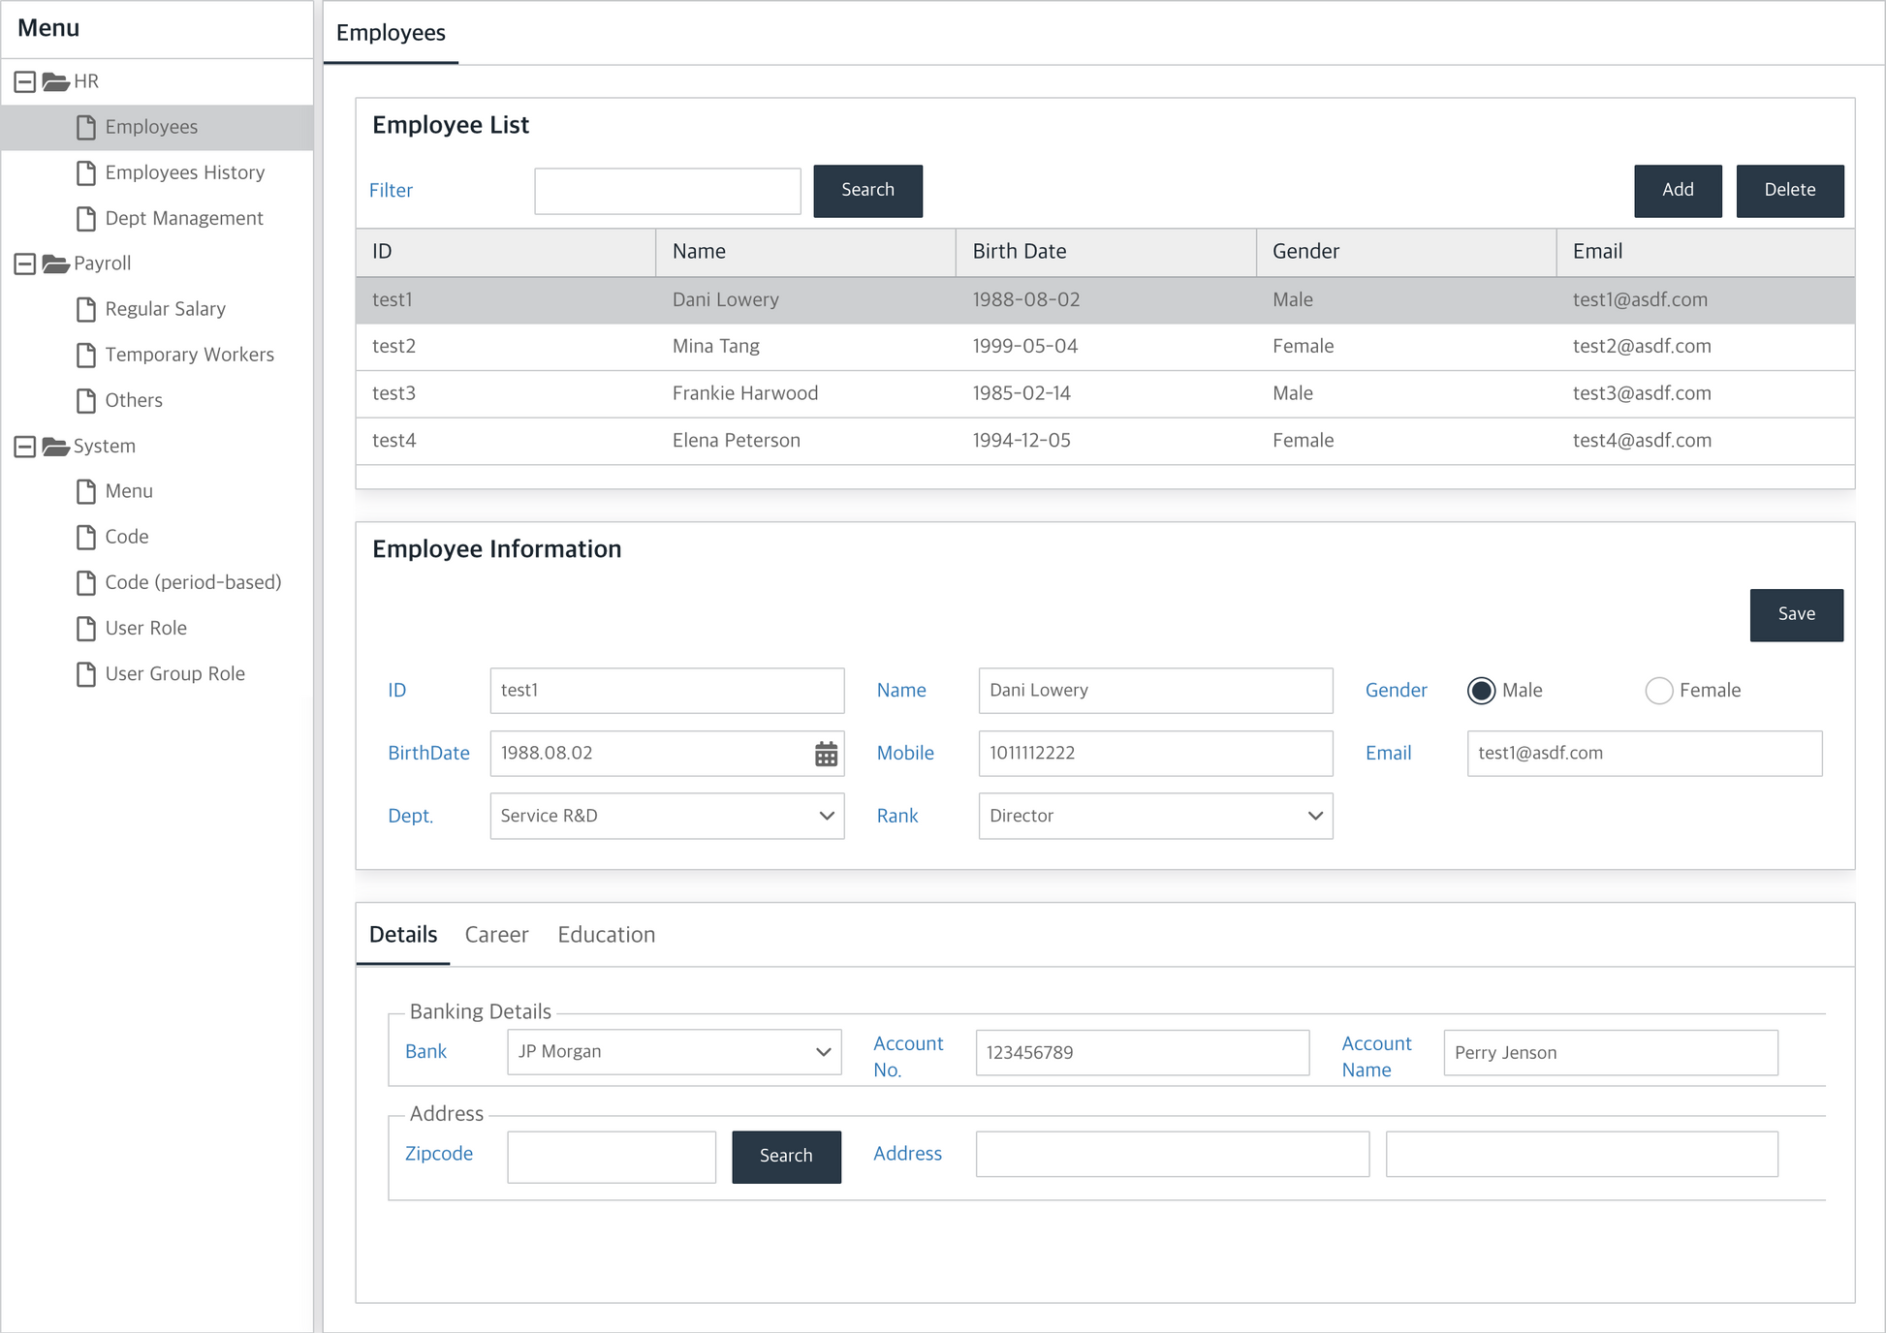Click the User Role document icon
Image resolution: width=1886 pixels, height=1333 pixels.
coord(86,628)
